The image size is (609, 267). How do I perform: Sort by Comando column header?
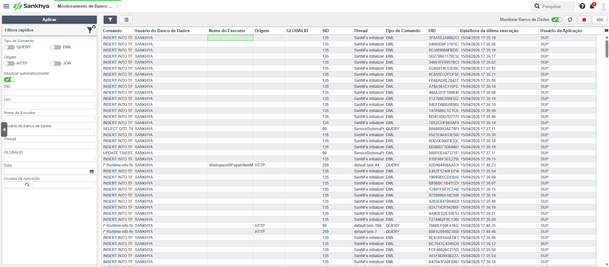tap(117, 31)
